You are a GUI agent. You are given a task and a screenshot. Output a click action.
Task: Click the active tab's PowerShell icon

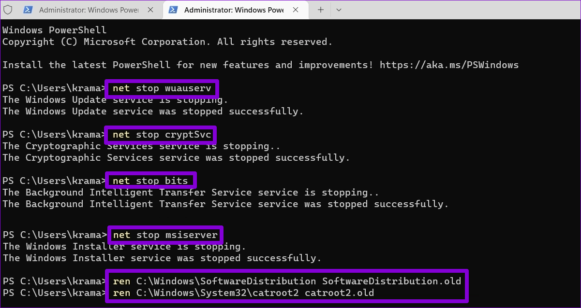point(172,10)
